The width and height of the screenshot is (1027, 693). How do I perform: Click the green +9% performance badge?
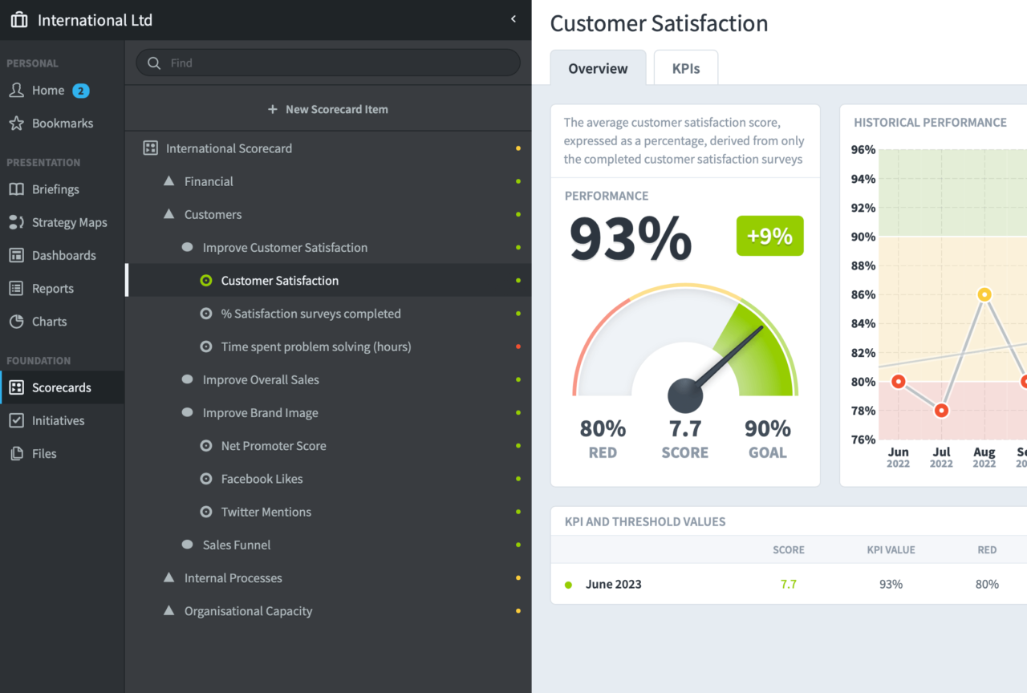[x=769, y=235]
